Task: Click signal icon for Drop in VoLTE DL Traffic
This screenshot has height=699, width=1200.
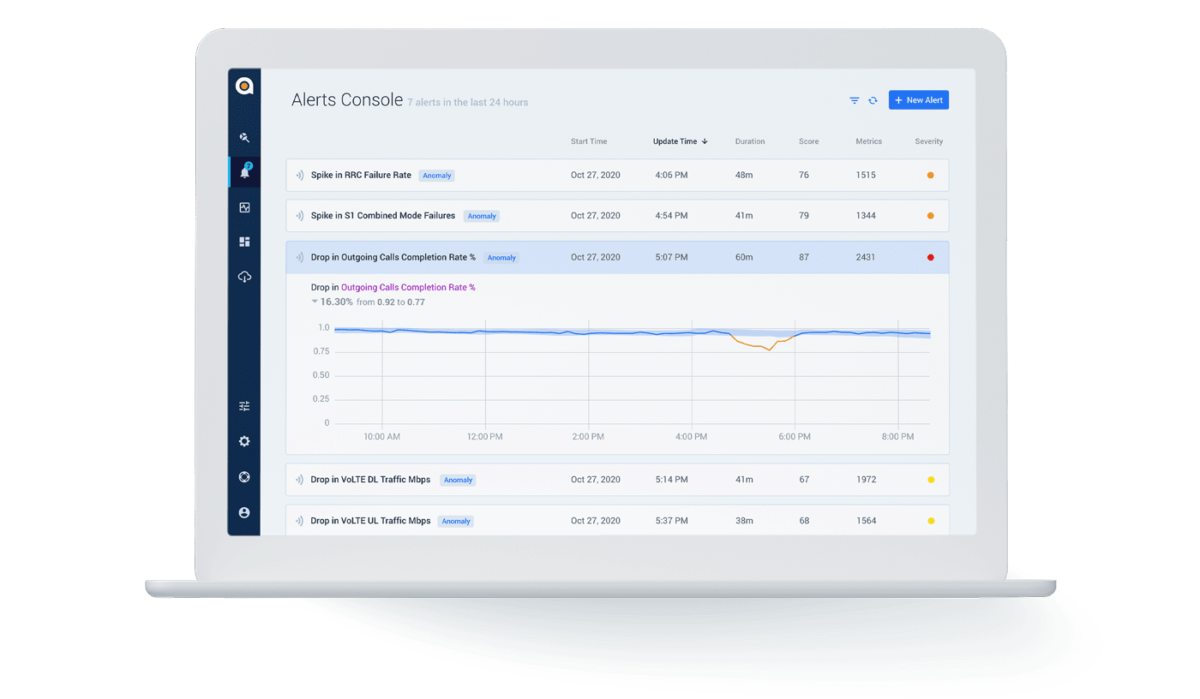Action: [300, 480]
